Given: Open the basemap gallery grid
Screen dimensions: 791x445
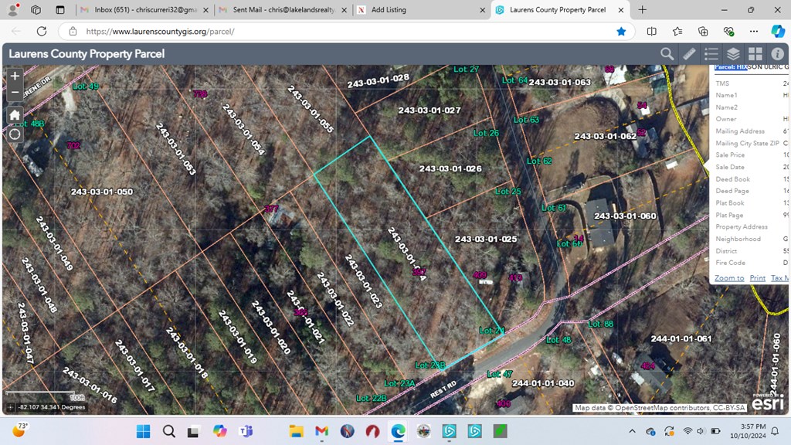Looking at the screenshot, I should [x=755, y=54].
